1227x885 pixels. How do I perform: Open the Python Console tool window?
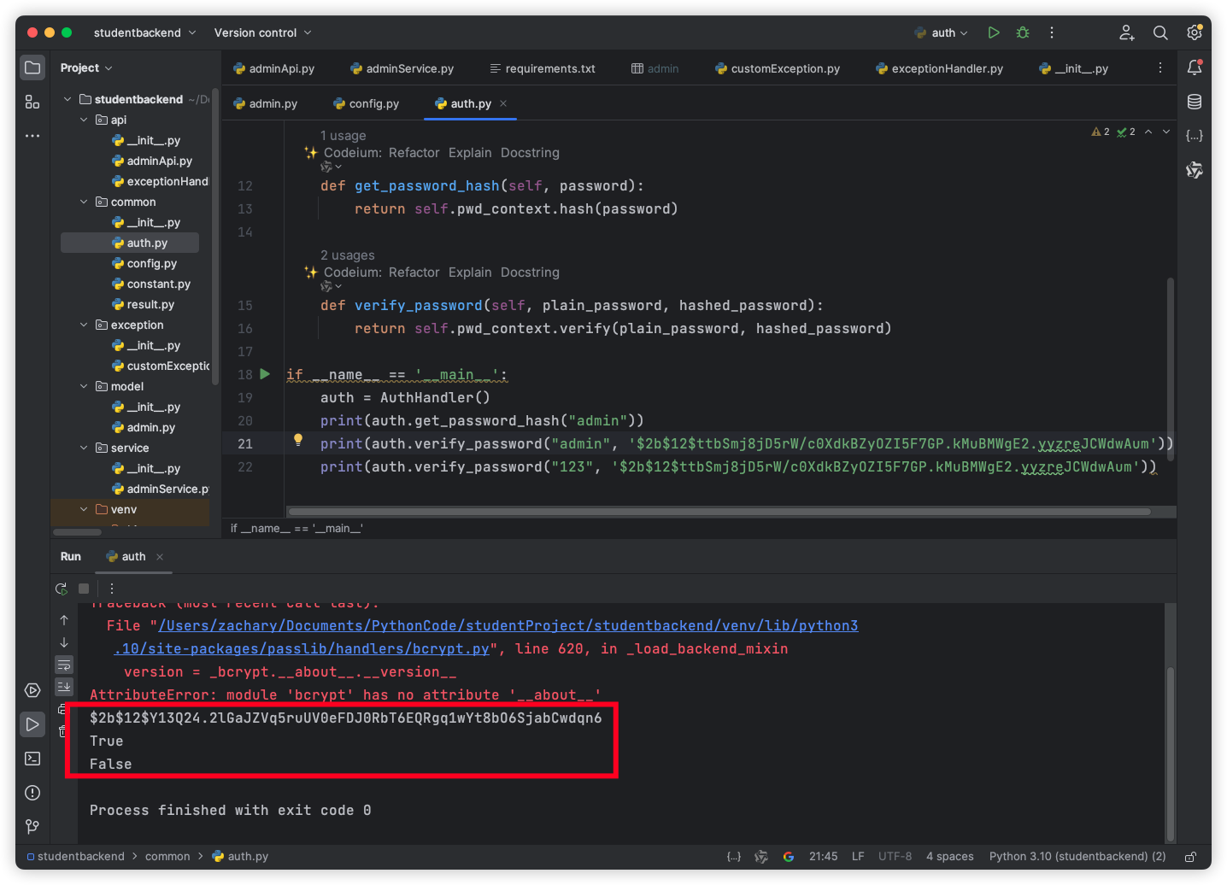(x=32, y=690)
